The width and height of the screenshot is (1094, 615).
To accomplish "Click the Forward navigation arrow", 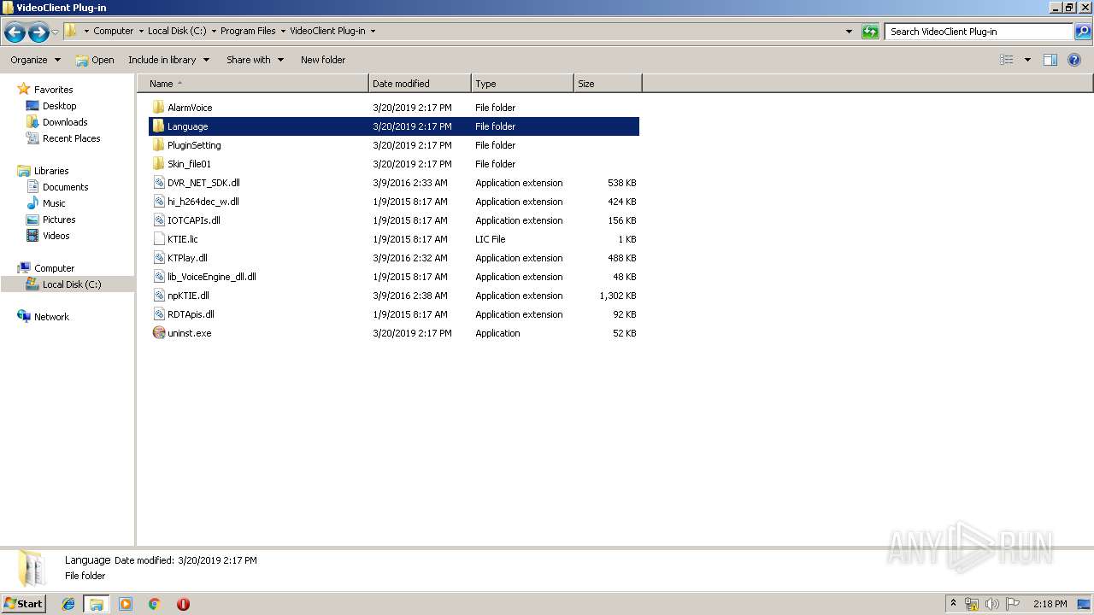I will [x=38, y=32].
